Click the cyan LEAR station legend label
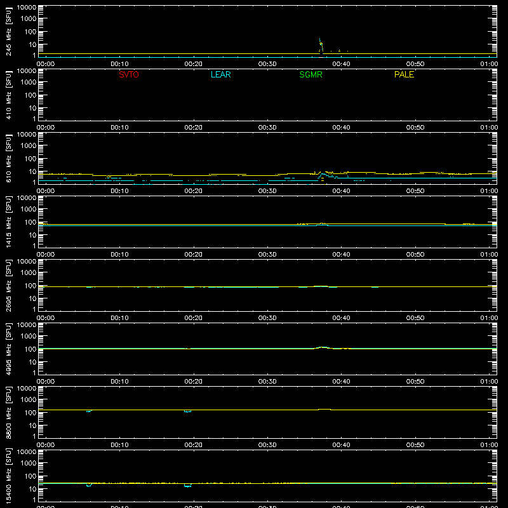This screenshot has width=508, height=508. [x=220, y=74]
